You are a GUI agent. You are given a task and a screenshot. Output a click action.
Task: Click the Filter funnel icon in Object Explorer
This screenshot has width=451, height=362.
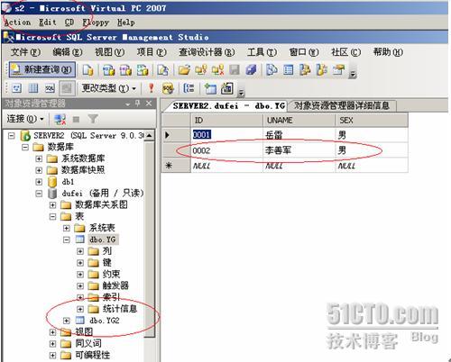(x=93, y=120)
